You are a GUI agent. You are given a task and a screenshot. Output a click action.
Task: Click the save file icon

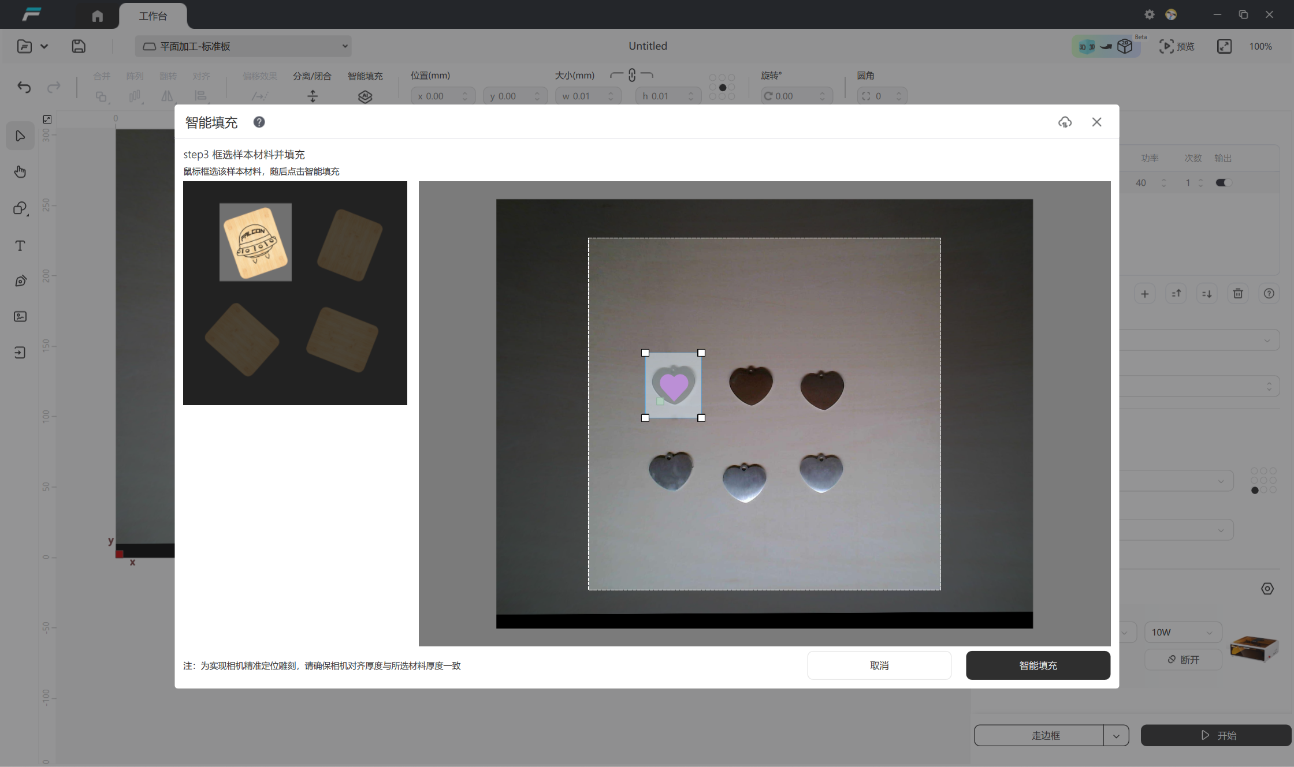(79, 46)
